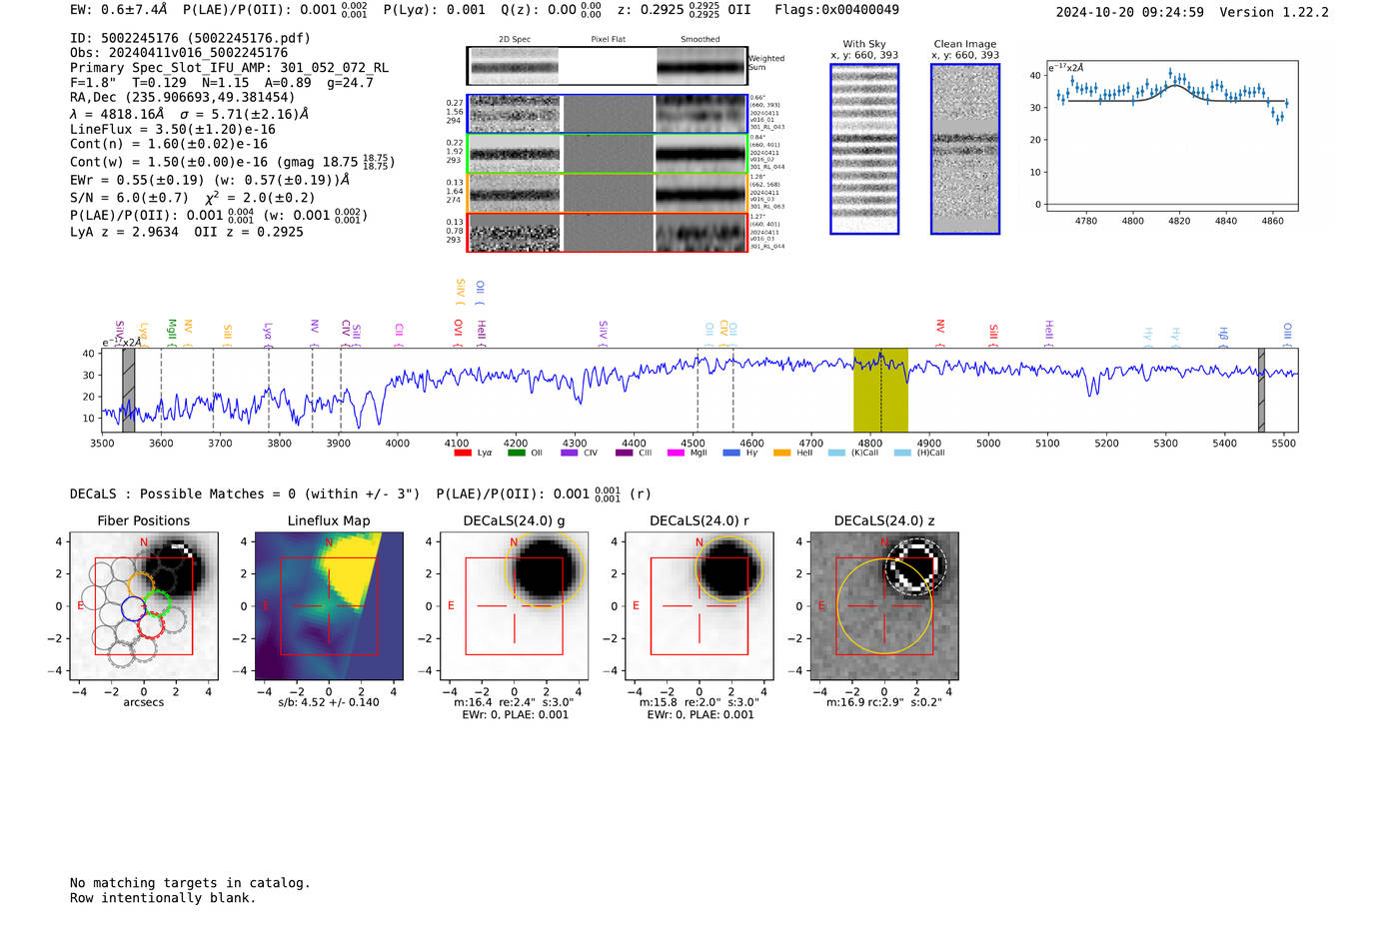The image size is (1399, 952).
Task: Click the 'ID: 5002245176 (5002245176.pdf)' line
Action: 190,38
